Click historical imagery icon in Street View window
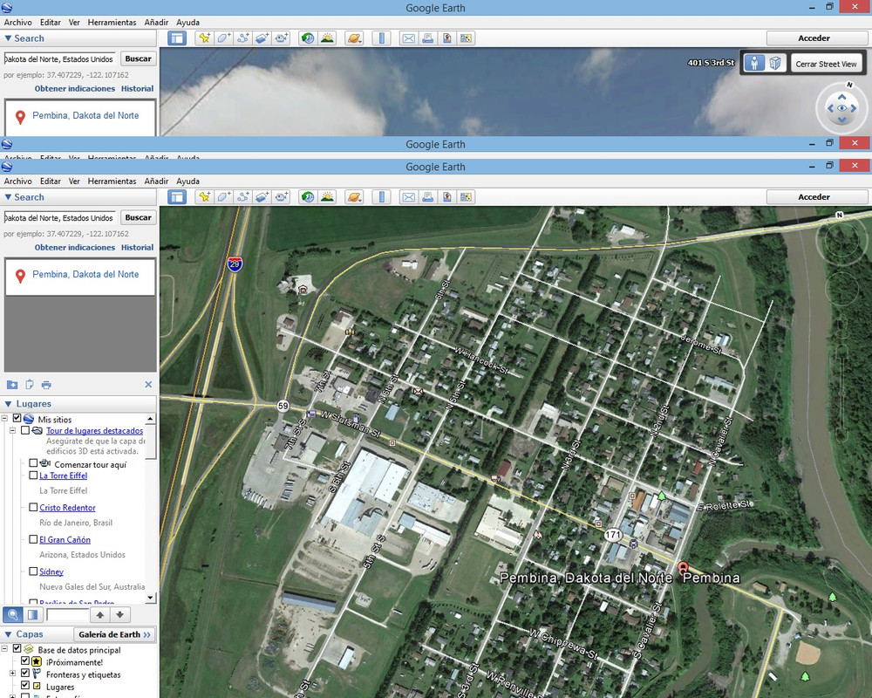Image resolution: width=872 pixels, height=698 pixels. pos(308,38)
